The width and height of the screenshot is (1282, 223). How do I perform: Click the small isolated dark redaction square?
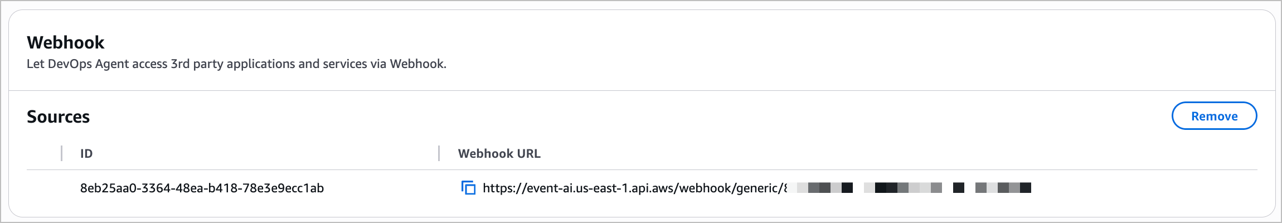point(959,188)
